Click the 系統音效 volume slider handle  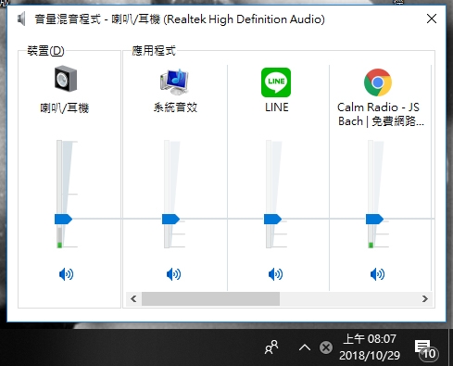pyautogui.click(x=170, y=219)
